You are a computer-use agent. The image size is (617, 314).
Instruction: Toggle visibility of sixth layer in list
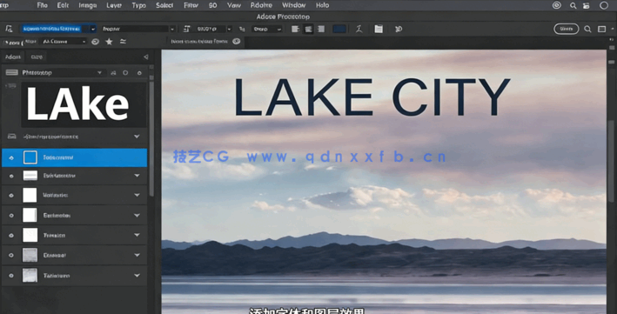point(11,255)
